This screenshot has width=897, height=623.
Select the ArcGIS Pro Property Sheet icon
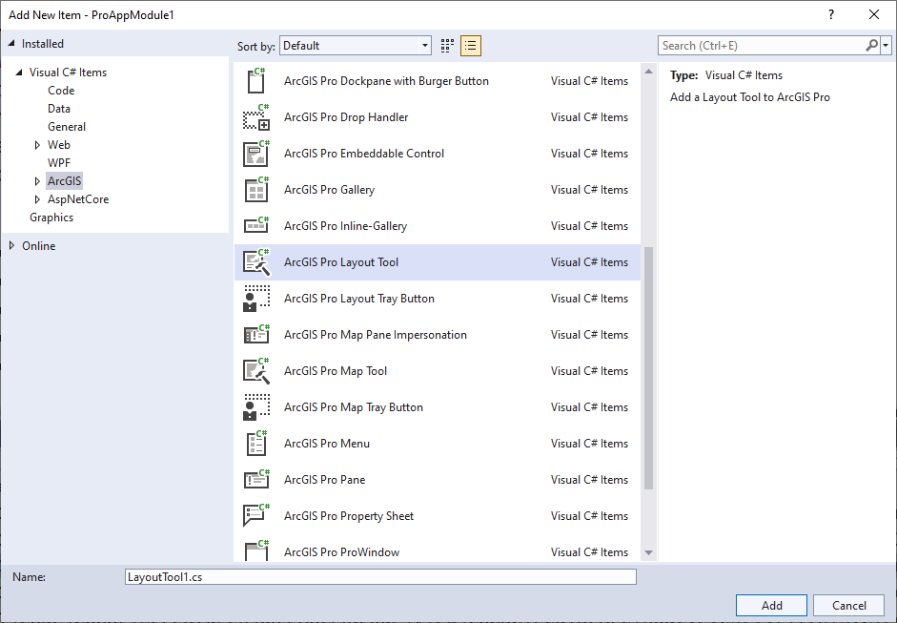255,515
